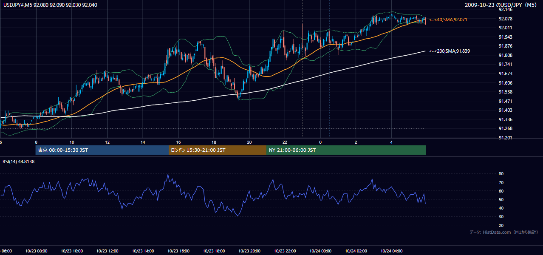Click price axis value 91.943
The width and height of the screenshot is (543, 255).
click(505, 37)
